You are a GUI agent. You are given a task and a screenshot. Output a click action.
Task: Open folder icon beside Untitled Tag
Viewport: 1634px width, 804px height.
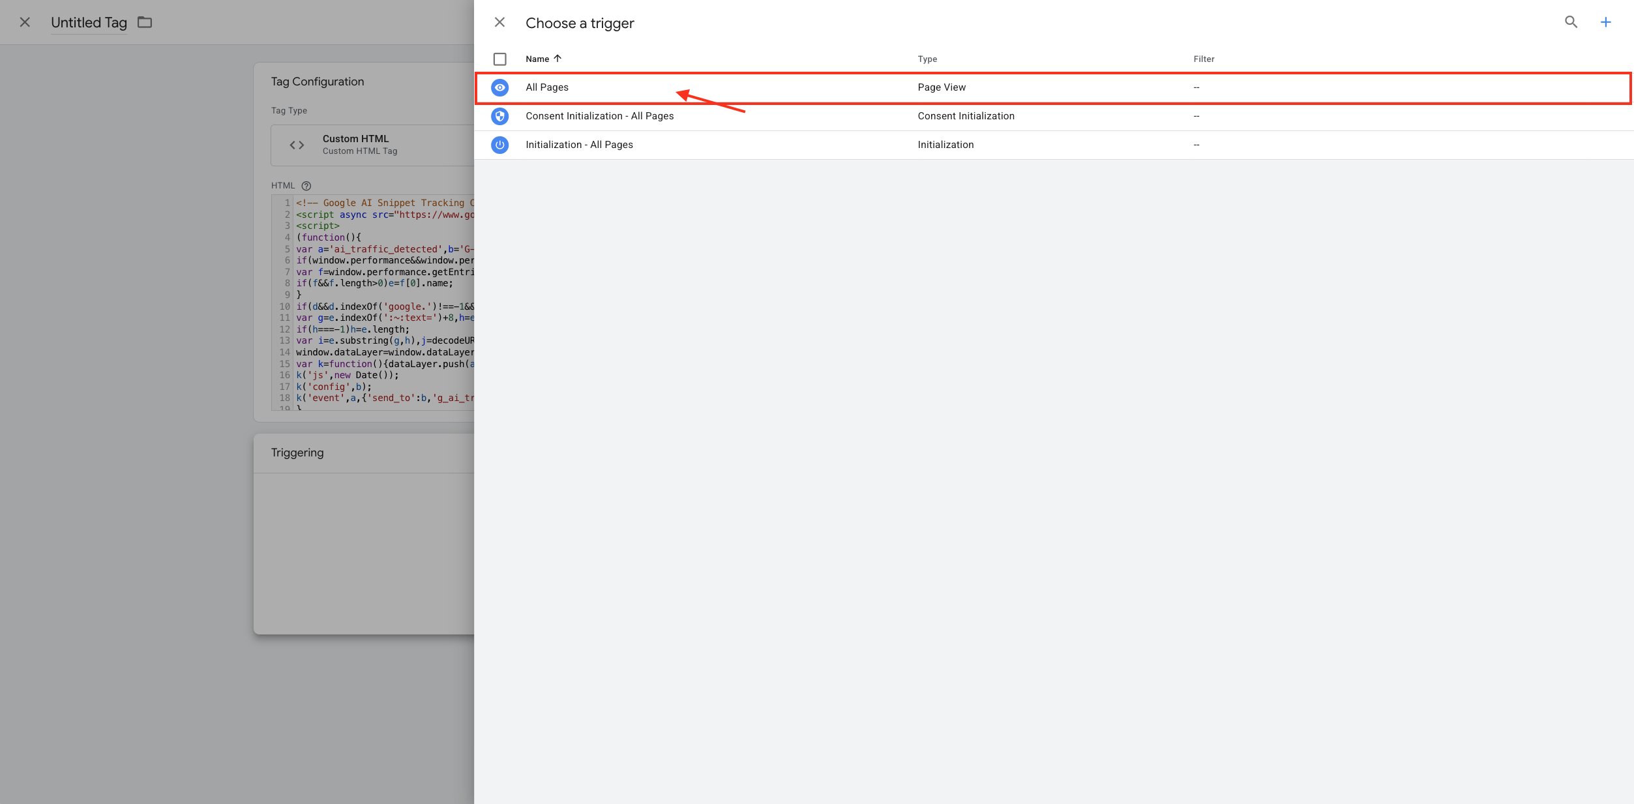click(145, 22)
